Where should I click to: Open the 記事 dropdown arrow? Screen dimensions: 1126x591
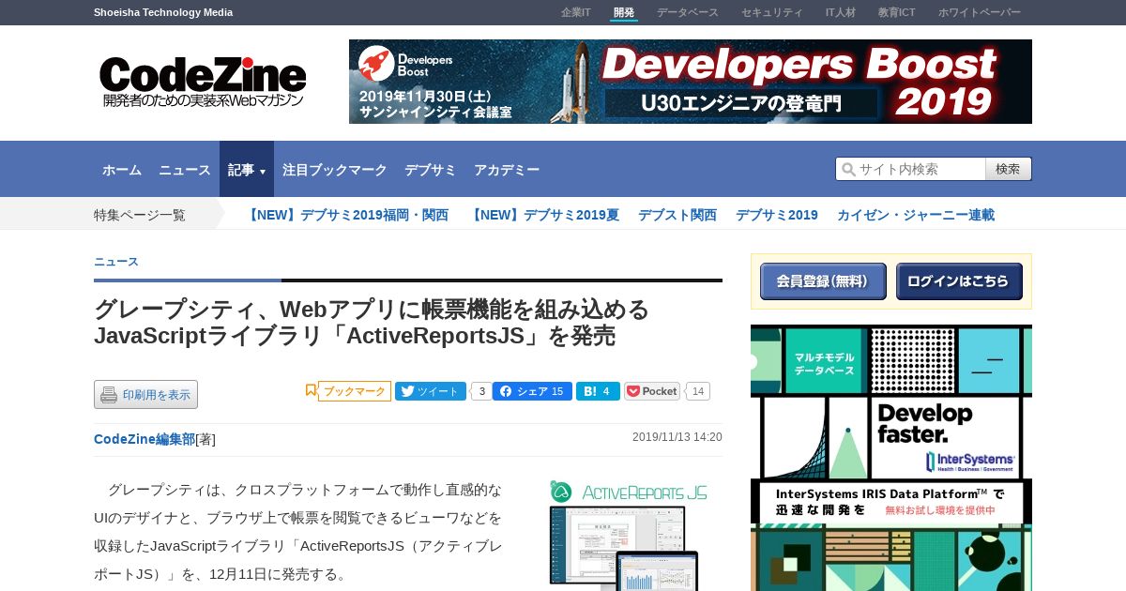(263, 172)
